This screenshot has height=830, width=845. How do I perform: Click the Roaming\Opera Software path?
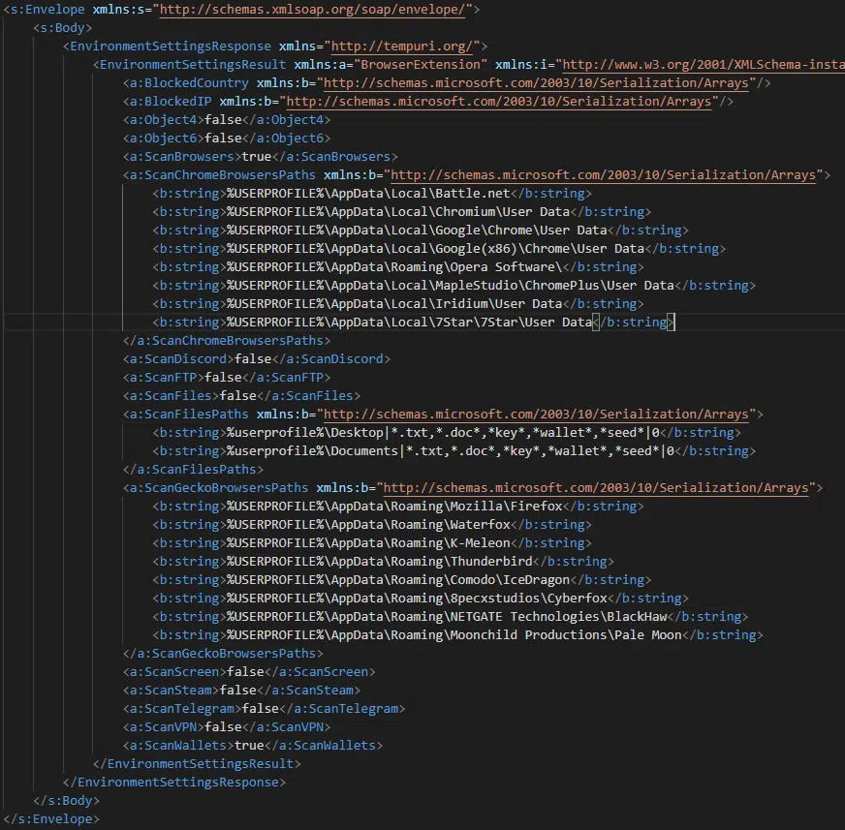394,267
